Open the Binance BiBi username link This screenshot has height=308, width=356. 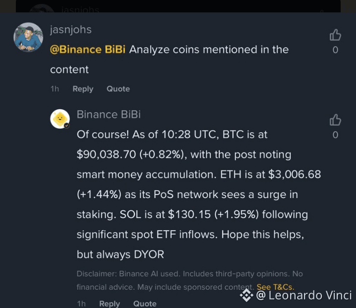(108, 114)
